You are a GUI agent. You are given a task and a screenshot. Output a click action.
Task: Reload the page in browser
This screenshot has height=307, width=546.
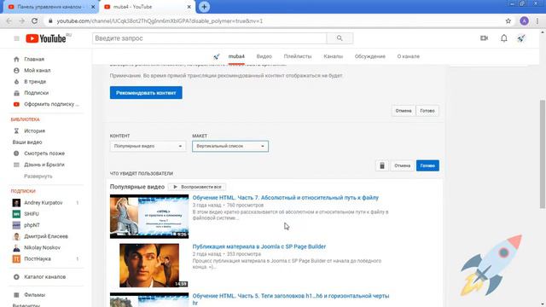point(34,20)
